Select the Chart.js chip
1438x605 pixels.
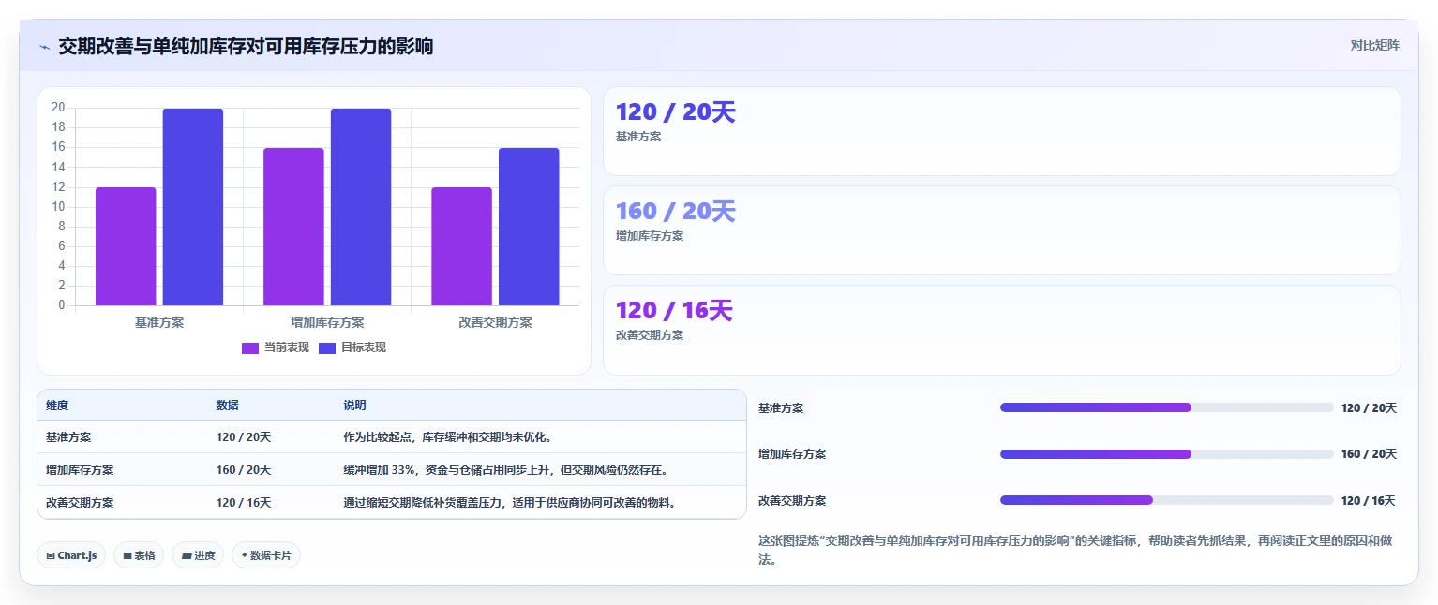click(71, 555)
